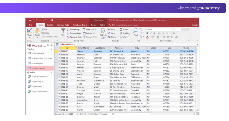Open the Advanced filter dropdown

[90, 33]
